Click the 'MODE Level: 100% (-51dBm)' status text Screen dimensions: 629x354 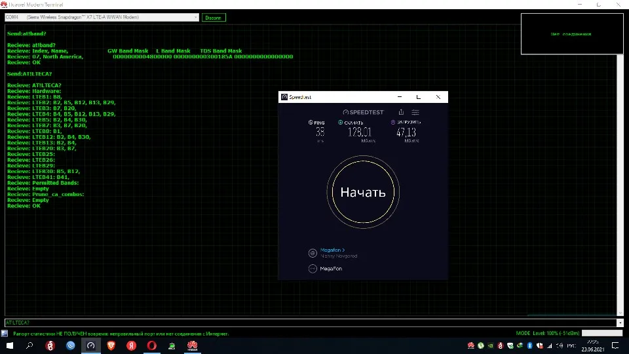pyautogui.click(x=547, y=333)
